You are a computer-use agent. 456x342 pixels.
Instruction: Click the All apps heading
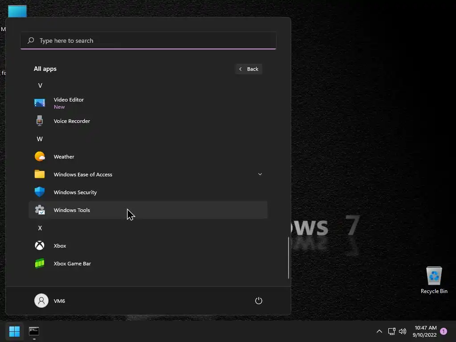pos(45,69)
